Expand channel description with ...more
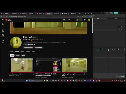This screenshot has width=126, height=94. pyautogui.click(x=65, y=42)
